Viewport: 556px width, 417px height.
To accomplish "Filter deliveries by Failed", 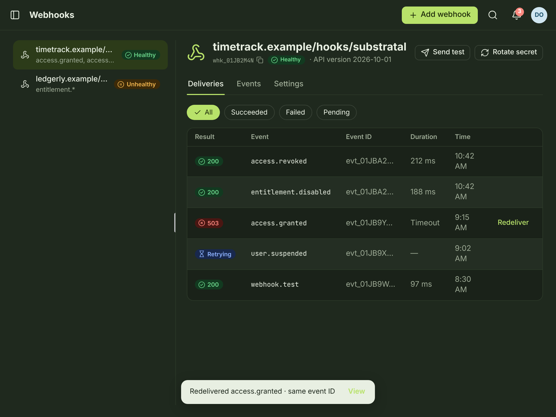I will (295, 112).
